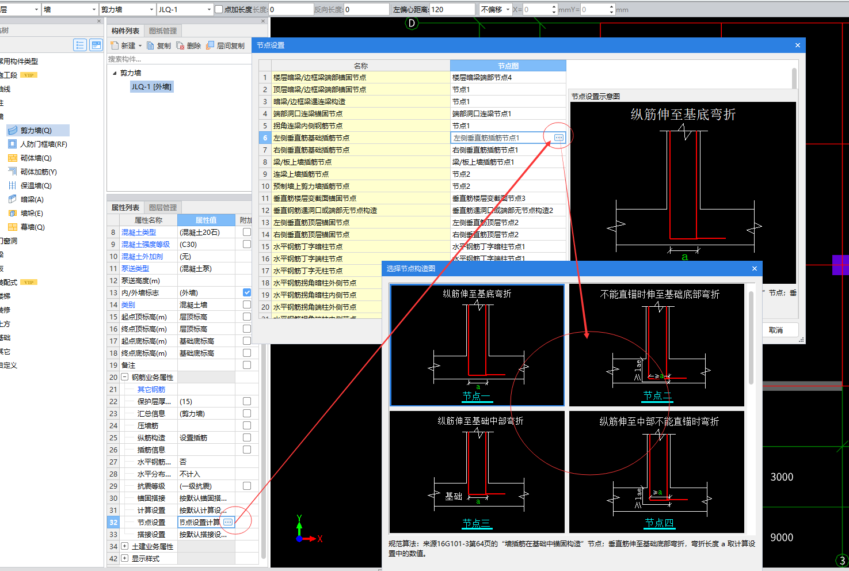This screenshot has width=849, height=571.
Task: Open 混凝土强度等级 property link
Action: click(x=146, y=245)
